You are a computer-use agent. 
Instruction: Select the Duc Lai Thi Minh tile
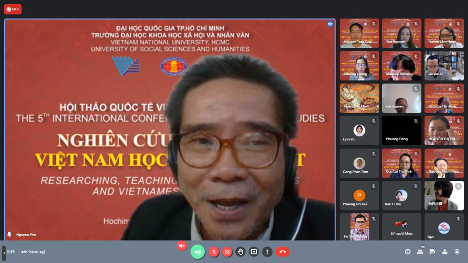click(402, 163)
